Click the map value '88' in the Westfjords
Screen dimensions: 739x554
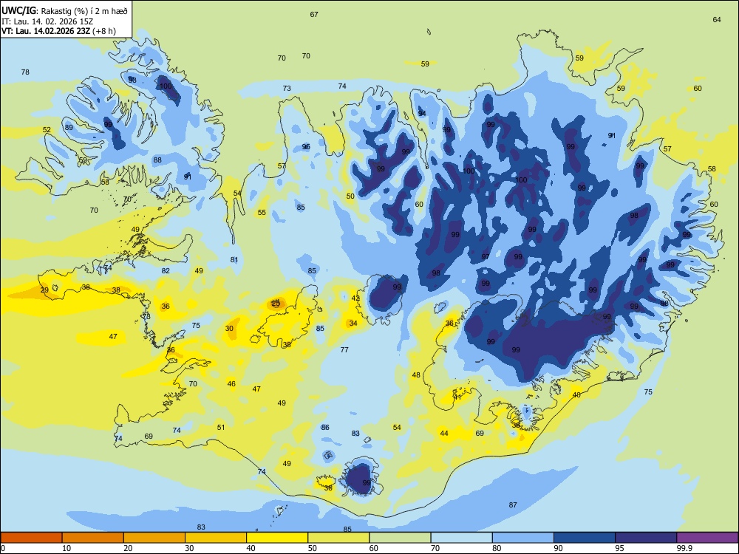[157, 160]
